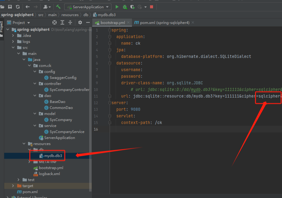Click resources in breadcrumb bar
282x198 pixels.
click(x=70, y=15)
